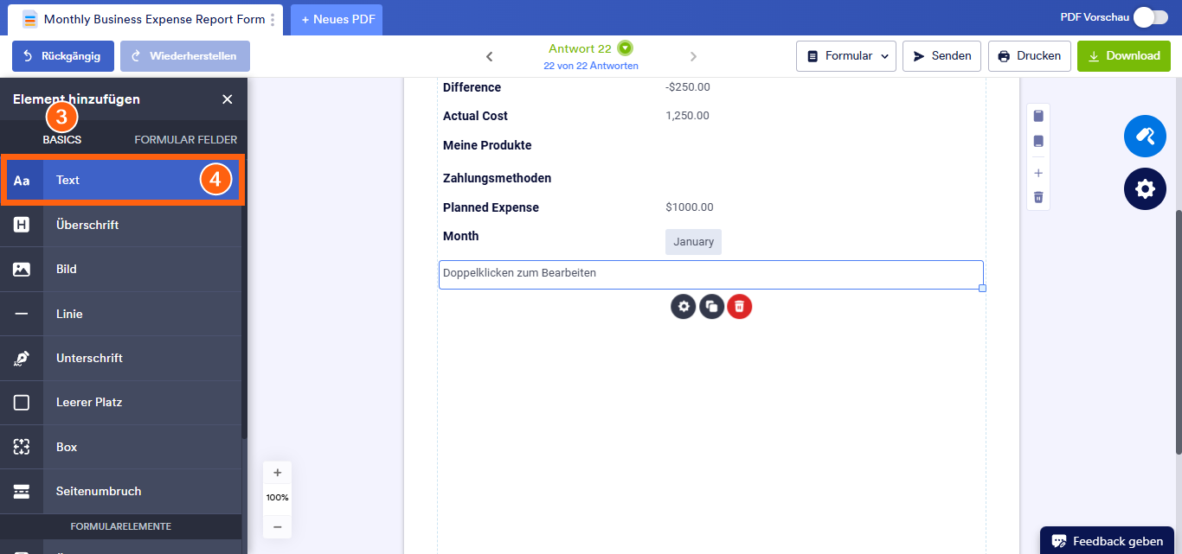This screenshot has width=1182, height=554.
Task: Add a Linie element
Action: pyautogui.click(x=121, y=314)
